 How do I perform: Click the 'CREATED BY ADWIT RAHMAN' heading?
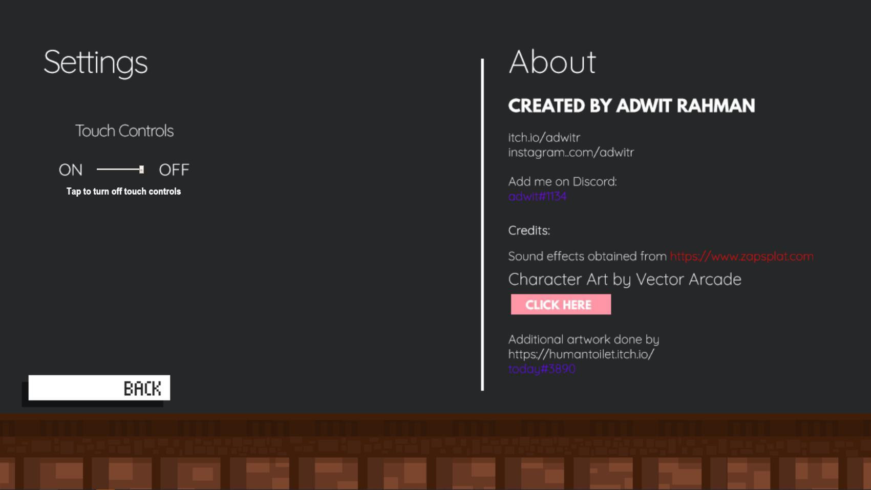click(631, 106)
